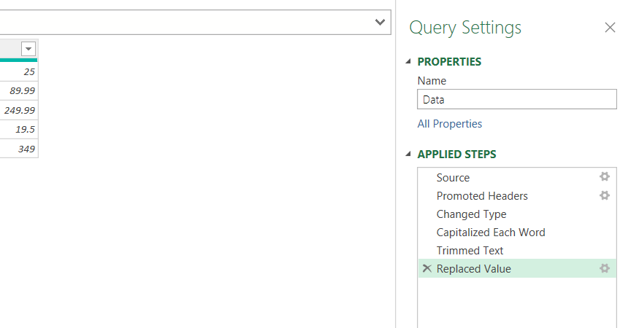Collapse the APPLIED STEPS section
Viewport: 639px width, 328px height.
pyautogui.click(x=408, y=154)
